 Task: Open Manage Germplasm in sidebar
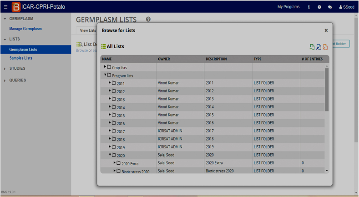[x=25, y=29]
